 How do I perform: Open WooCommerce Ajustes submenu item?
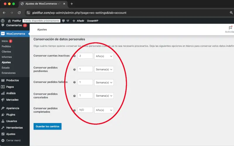[6, 62]
